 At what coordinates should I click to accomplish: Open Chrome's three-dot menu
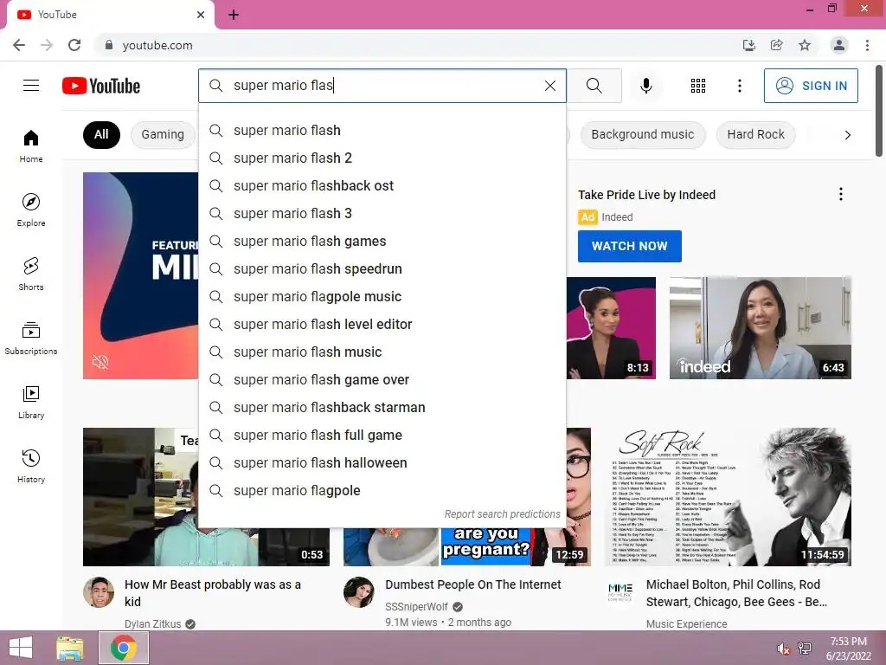[867, 45]
